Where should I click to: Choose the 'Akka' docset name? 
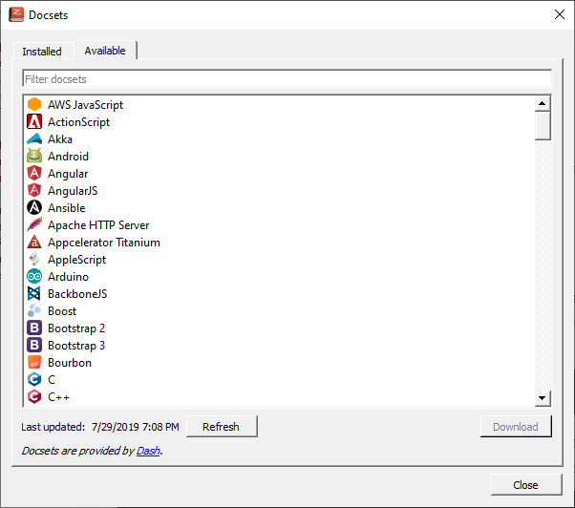tap(60, 139)
